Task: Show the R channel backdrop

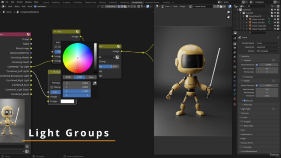Action: point(129,7)
